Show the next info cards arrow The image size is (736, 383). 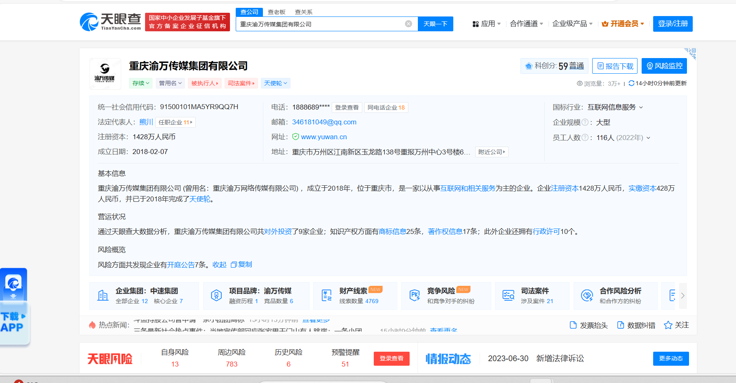683,295
